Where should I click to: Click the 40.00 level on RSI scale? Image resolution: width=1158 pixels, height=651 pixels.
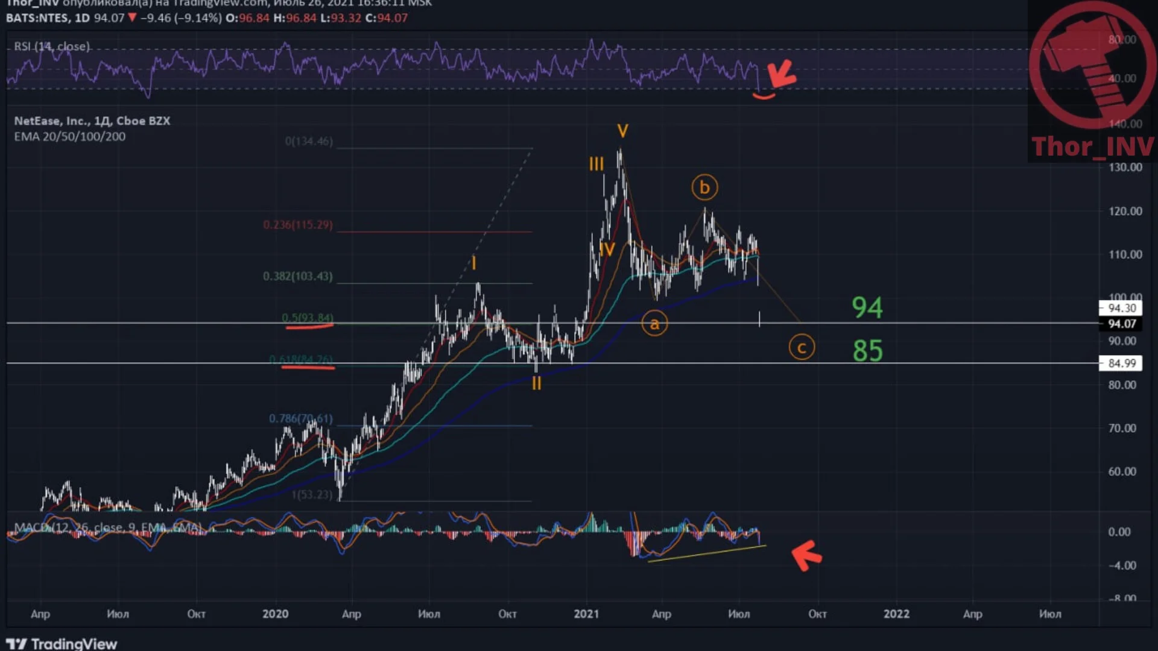(1122, 78)
